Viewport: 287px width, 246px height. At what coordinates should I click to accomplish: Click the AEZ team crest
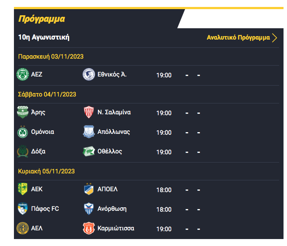pyautogui.click(x=23, y=74)
